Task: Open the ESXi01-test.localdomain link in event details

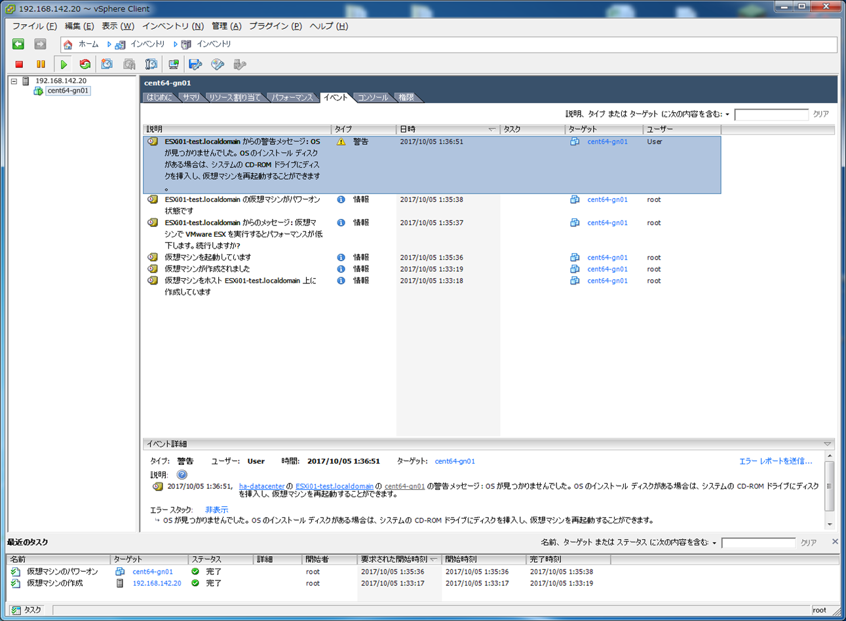Action: (x=334, y=487)
